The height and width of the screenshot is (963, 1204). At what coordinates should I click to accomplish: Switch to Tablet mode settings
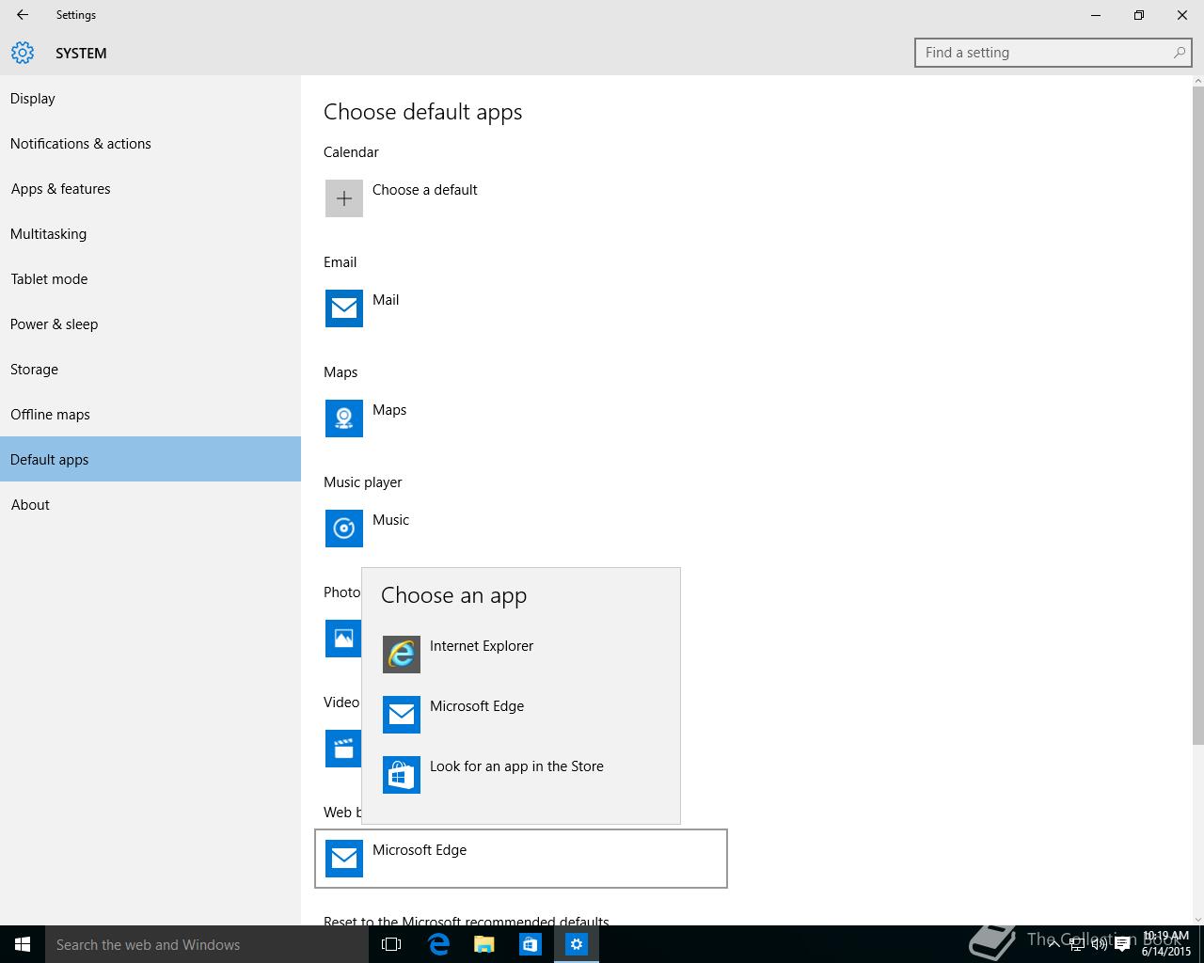[x=150, y=279]
